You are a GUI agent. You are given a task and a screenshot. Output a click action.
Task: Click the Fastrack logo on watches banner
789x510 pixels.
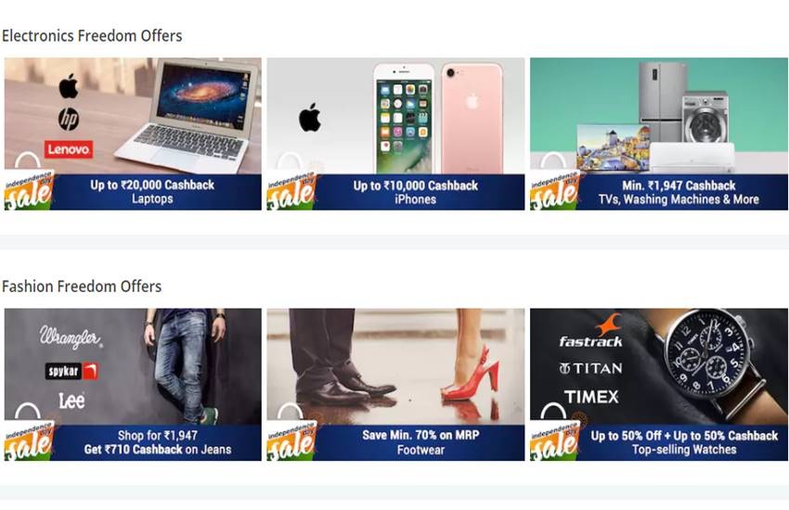[590, 332]
